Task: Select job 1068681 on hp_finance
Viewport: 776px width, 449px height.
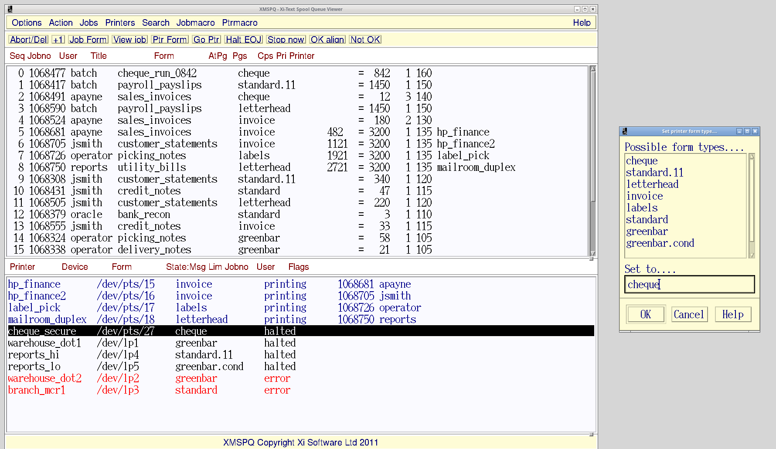Action: [x=297, y=132]
